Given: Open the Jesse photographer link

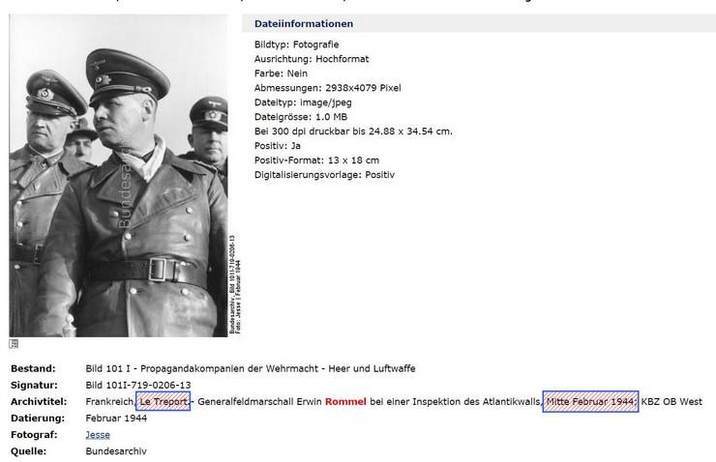Looking at the screenshot, I should click(x=98, y=435).
